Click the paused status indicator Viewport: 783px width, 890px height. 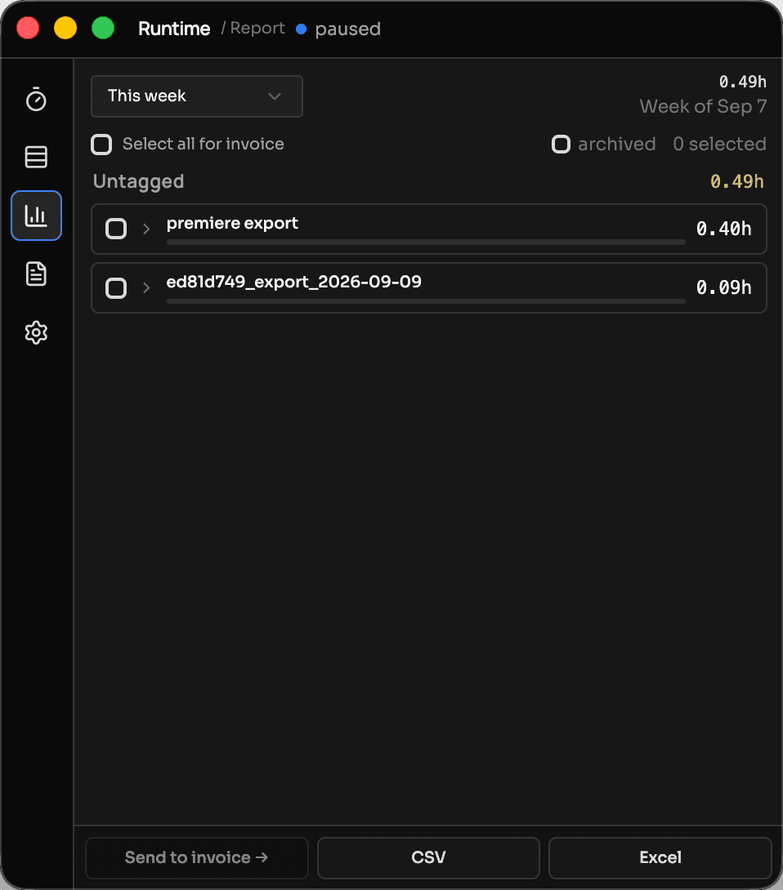pyautogui.click(x=338, y=29)
